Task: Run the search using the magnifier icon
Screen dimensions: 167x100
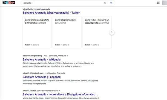Action: (x=111, y=3)
